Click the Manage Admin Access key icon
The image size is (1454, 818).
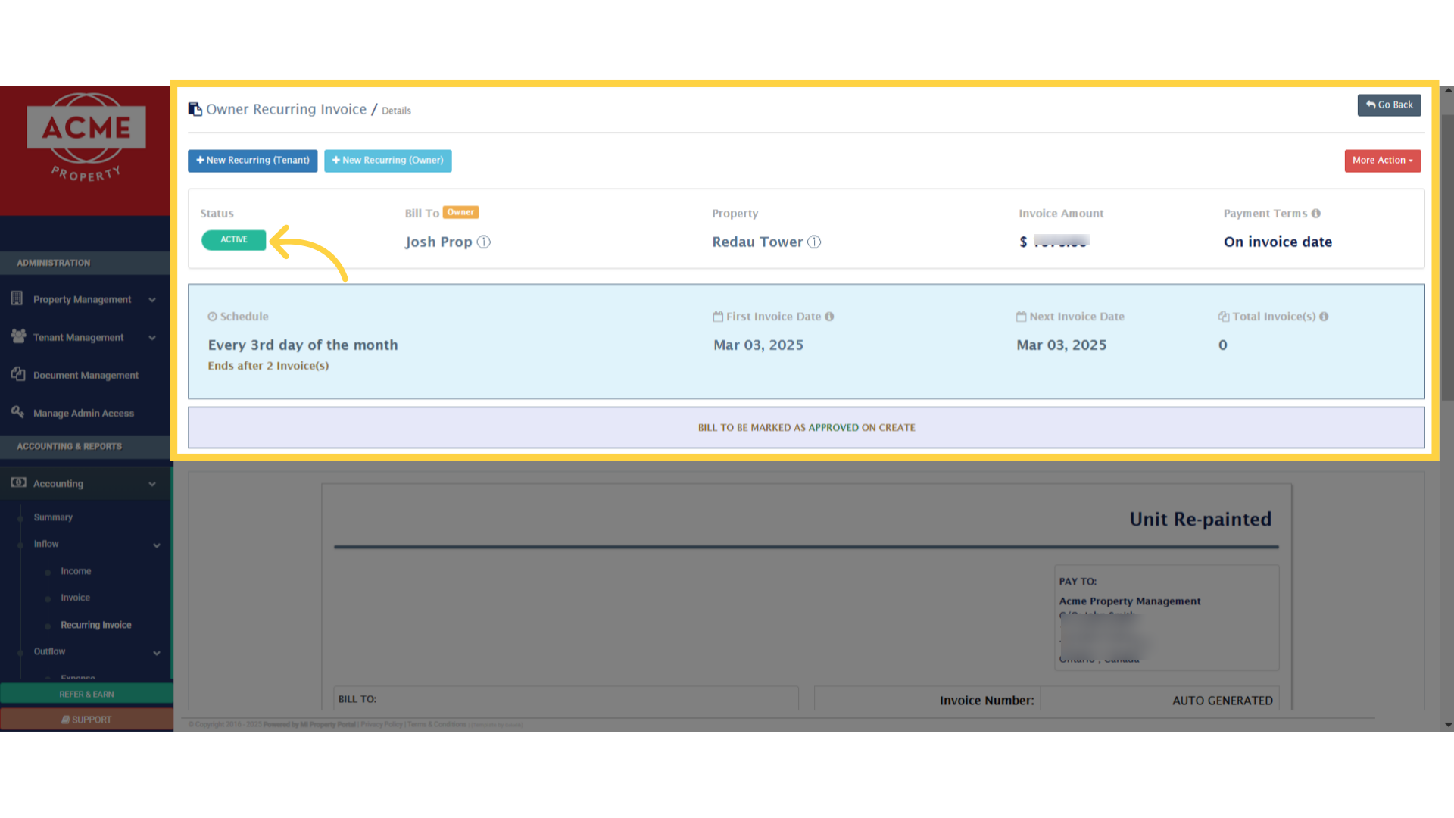pos(18,412)
